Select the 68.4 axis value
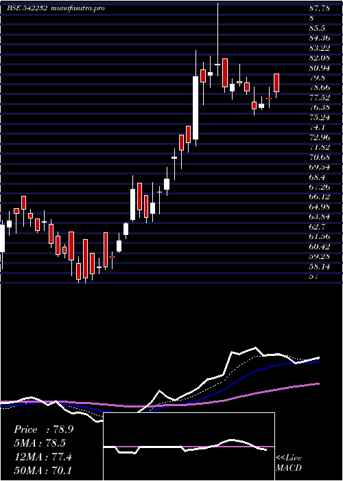 click(x=317, y=177)
